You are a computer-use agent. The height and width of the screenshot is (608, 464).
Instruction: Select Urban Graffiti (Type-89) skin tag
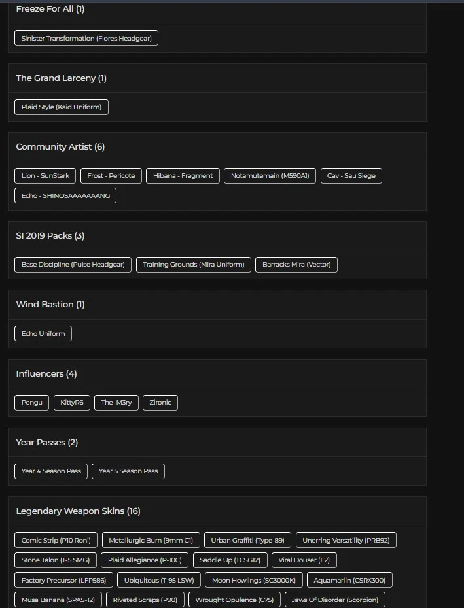pos(247,541)
